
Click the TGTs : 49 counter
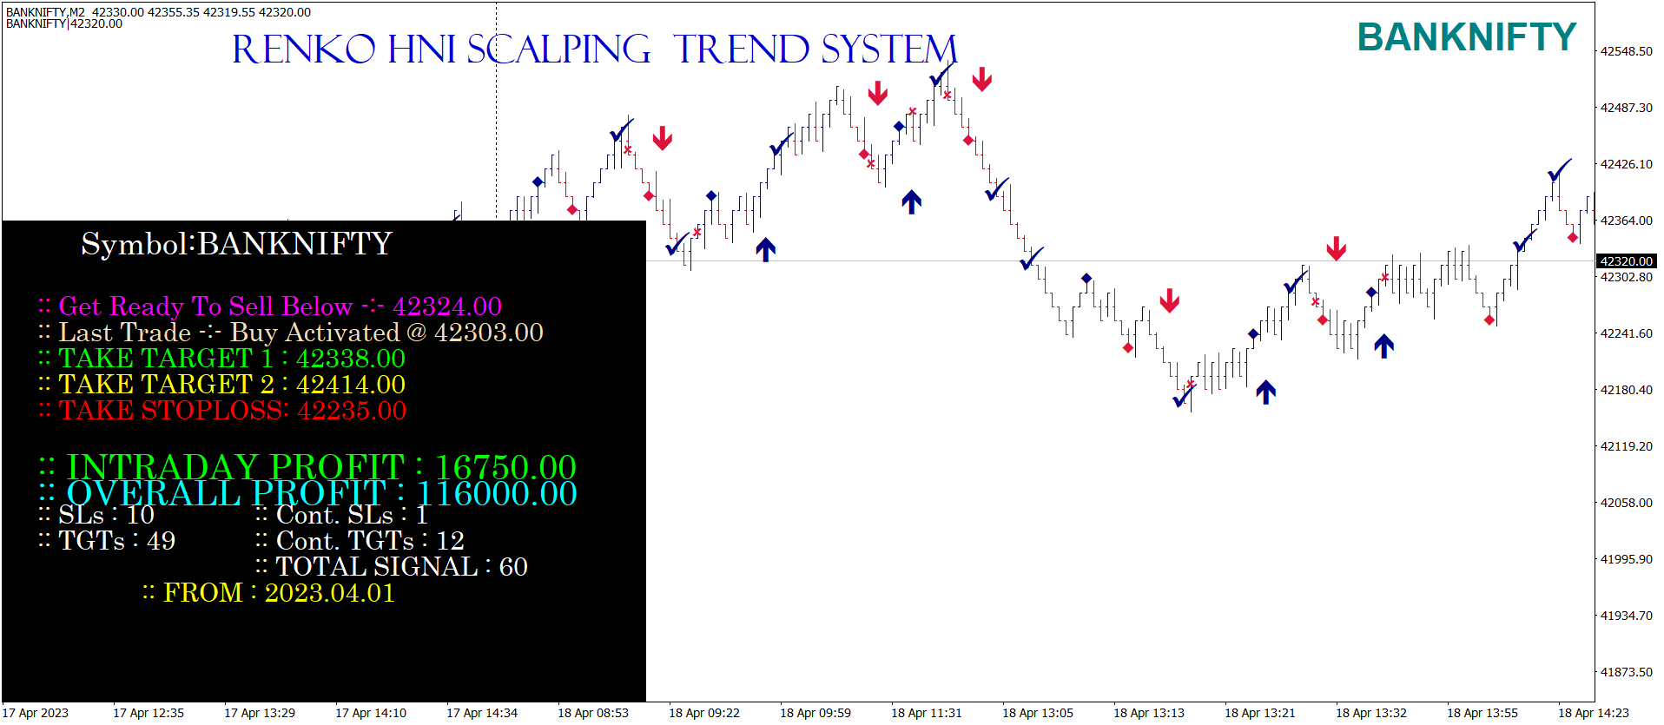click(x=107, y=541)
